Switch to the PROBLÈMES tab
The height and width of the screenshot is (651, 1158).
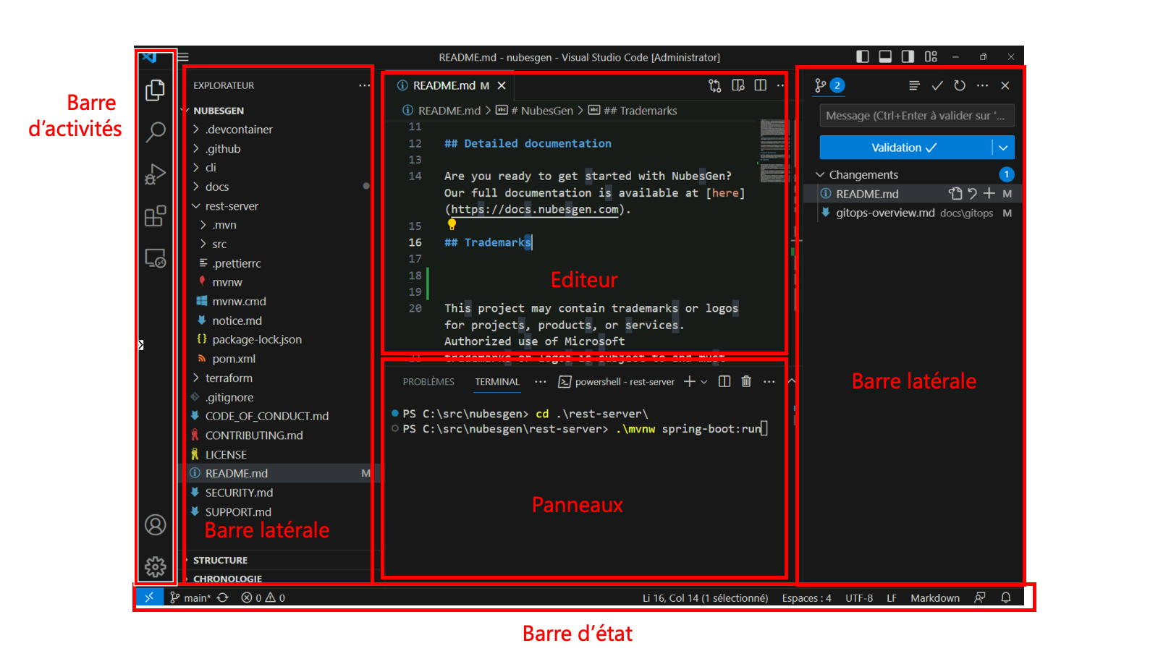tap(428, 381)
